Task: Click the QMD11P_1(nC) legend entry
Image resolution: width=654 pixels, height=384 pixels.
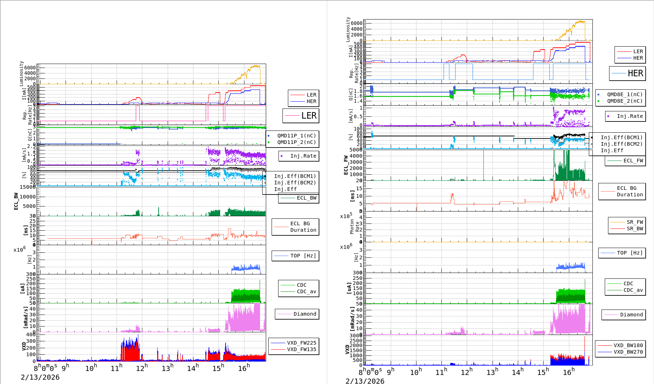Action: coord(296,136)
